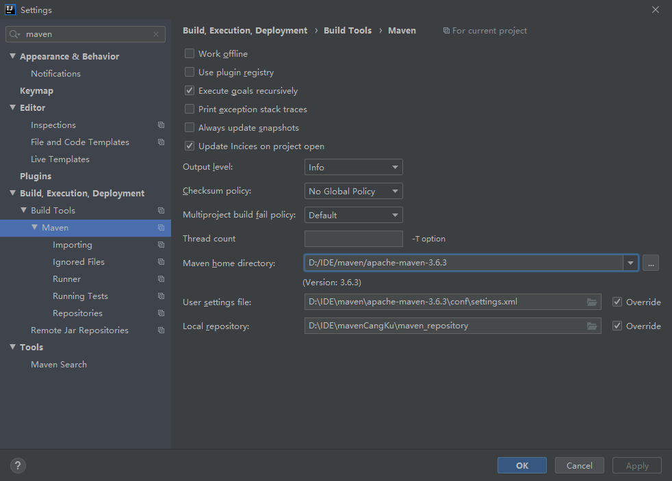Click OK button

522,465
